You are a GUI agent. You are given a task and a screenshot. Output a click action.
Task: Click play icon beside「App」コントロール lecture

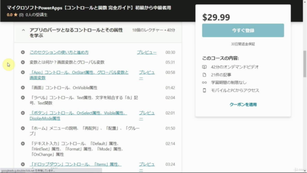pos(23,73)
